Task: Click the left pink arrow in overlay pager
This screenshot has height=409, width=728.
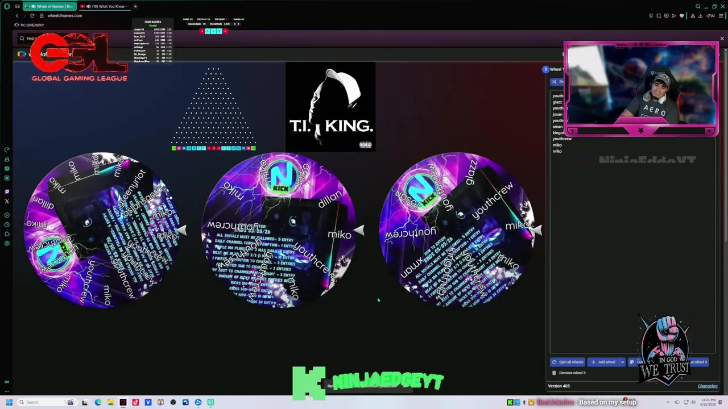Action: 201,31
